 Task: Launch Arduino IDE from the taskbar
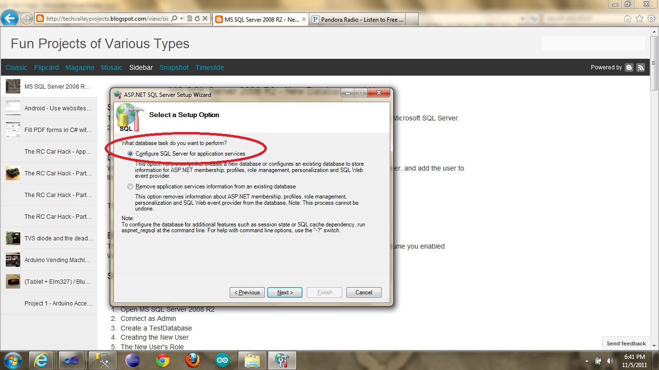tap(222, 360)
